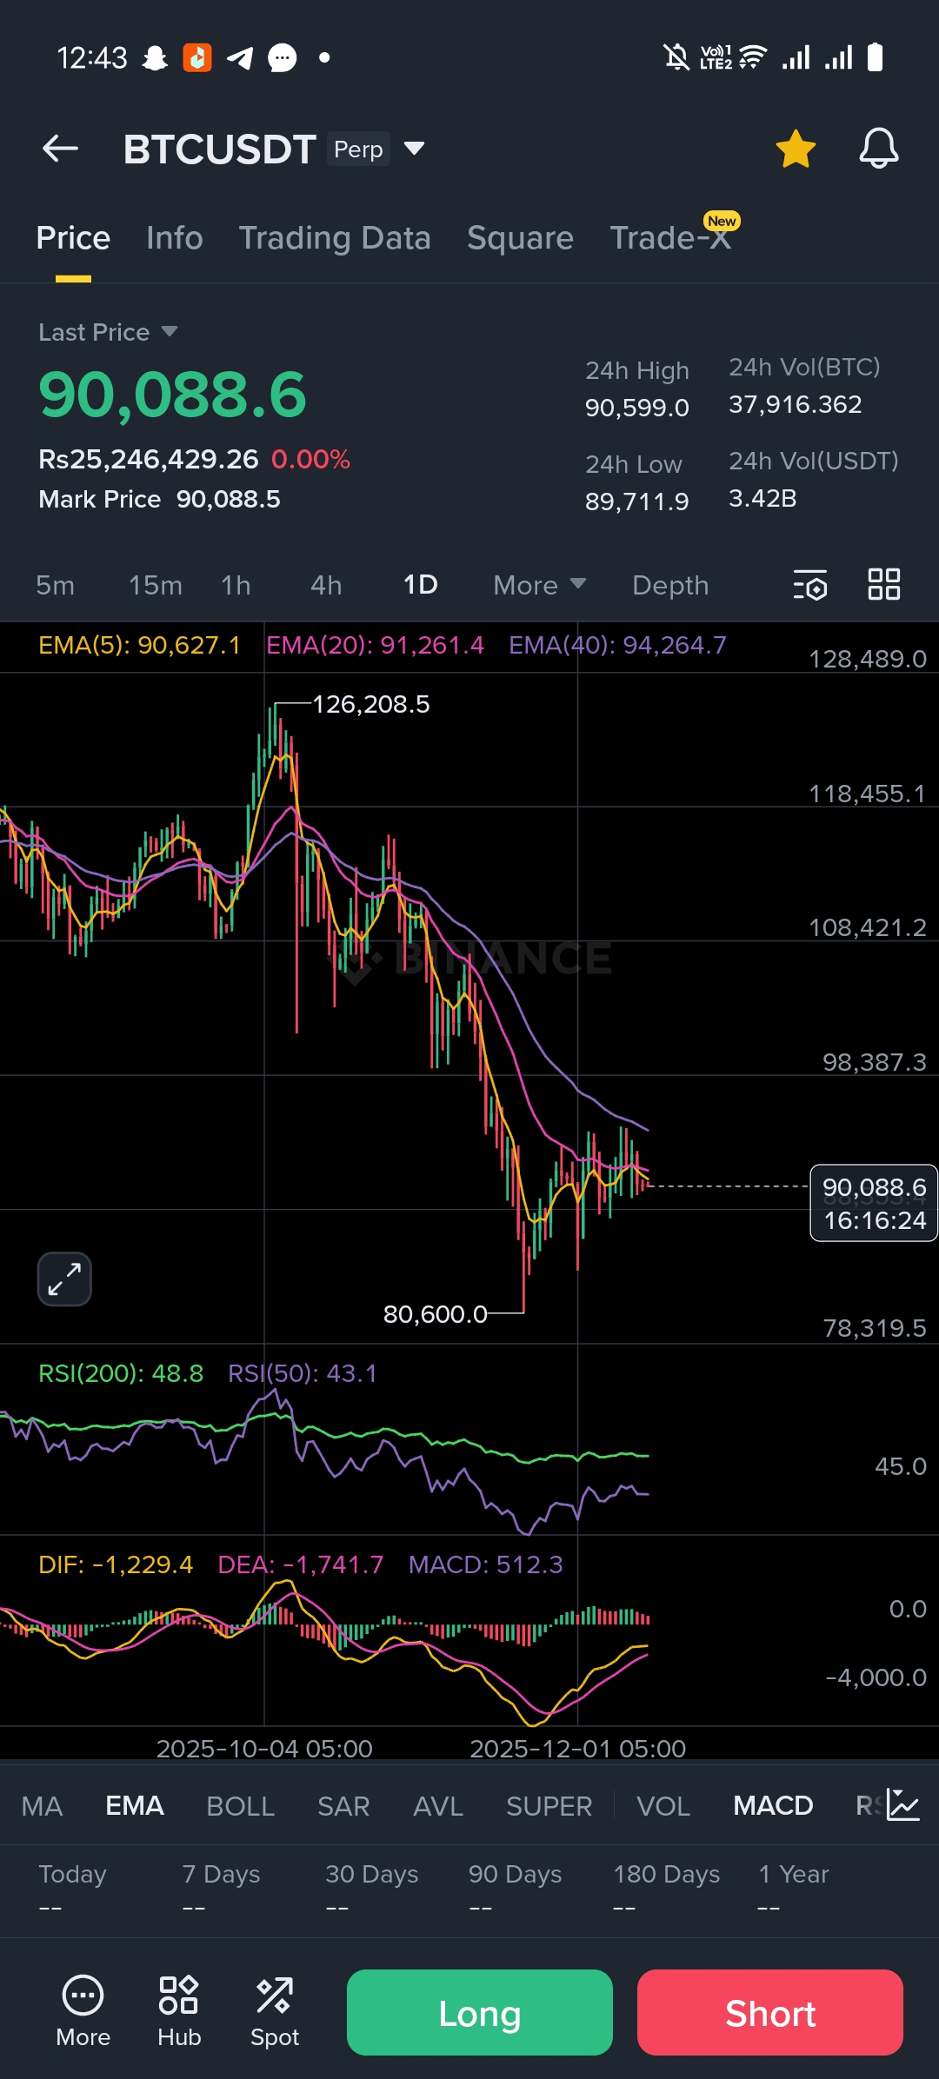Image resolution: width=939 pixels, height=2079 pixels.
Task: Select the 1D chart interval
Action: click(420, 585)
